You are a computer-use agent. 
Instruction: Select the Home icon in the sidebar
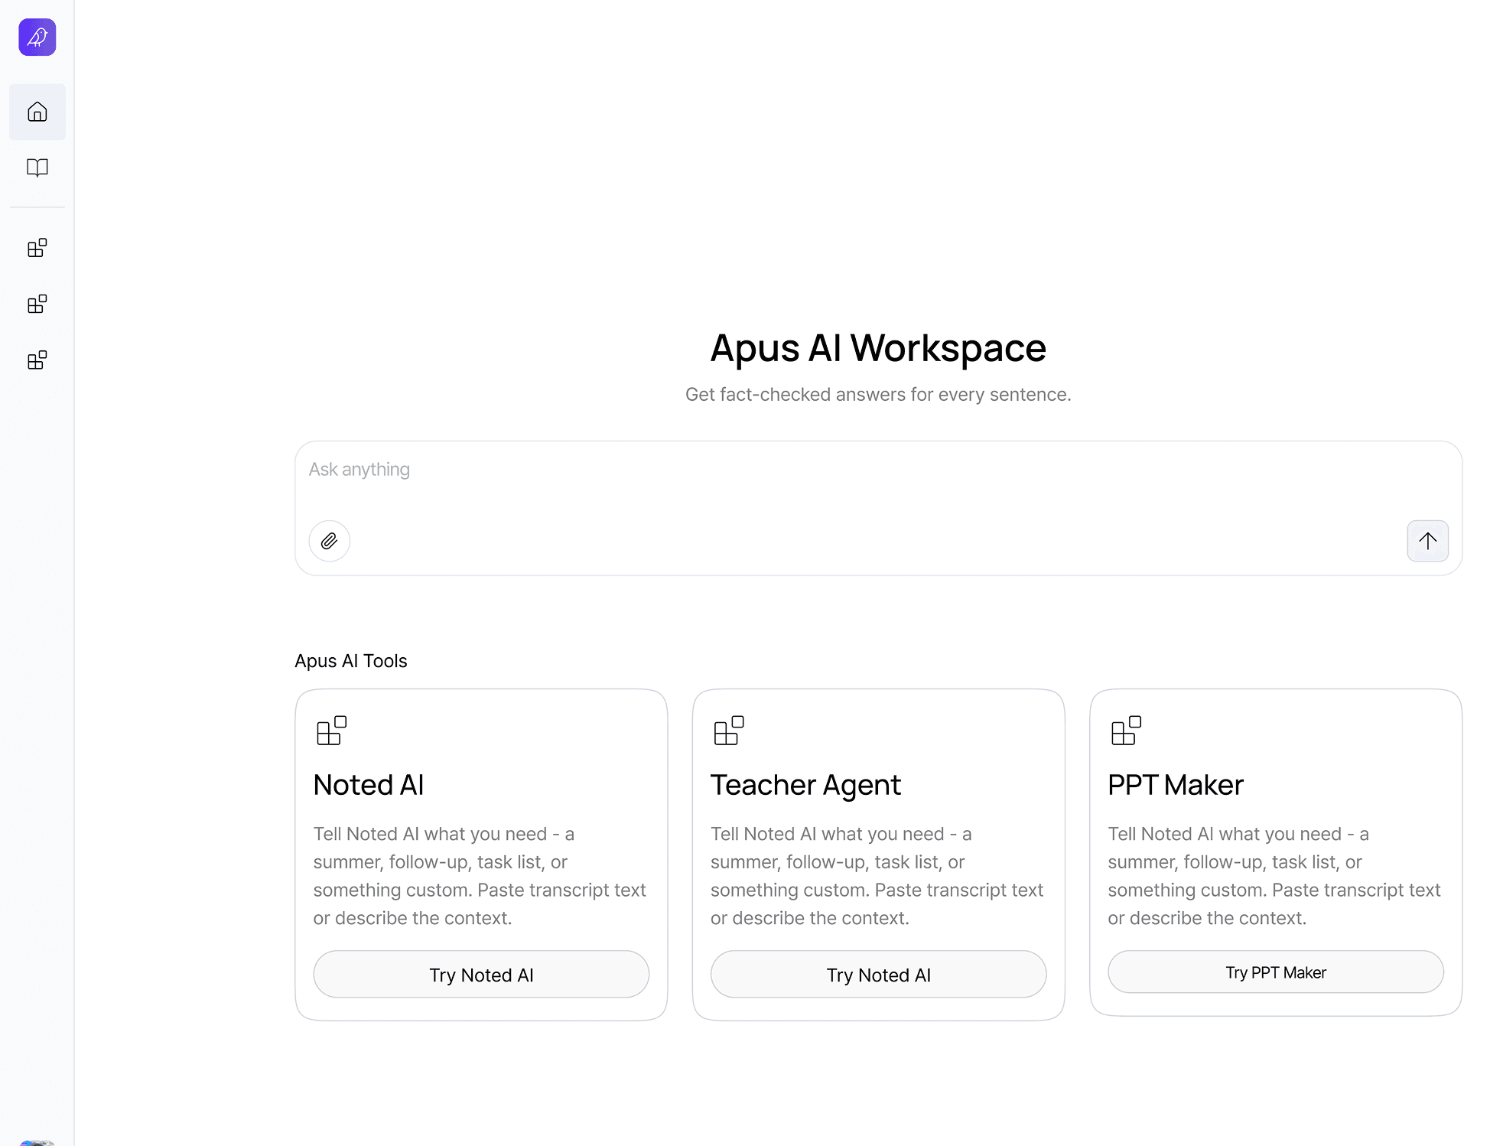(x=37, y=112)
